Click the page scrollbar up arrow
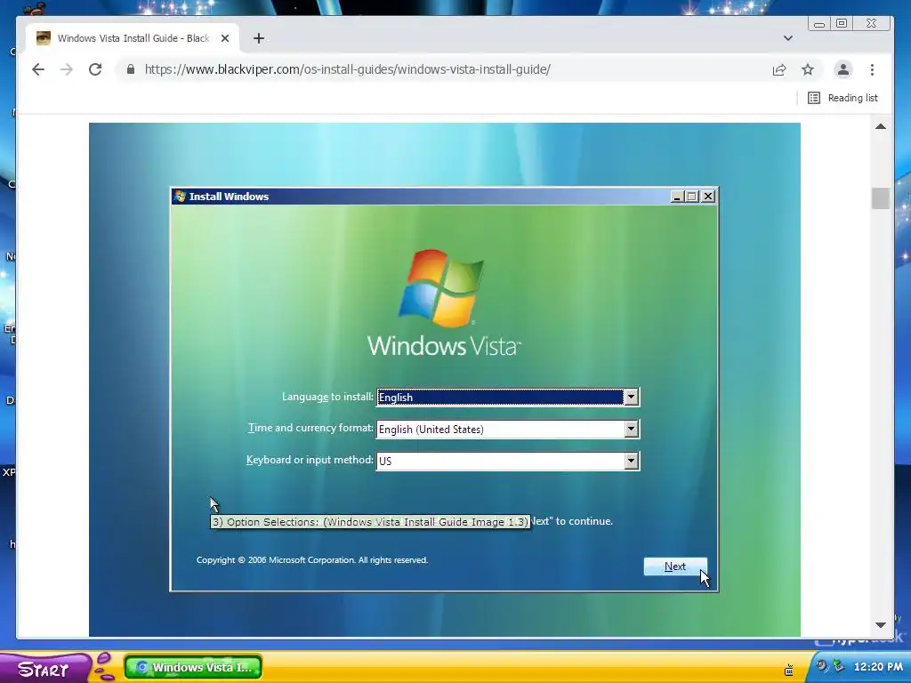The image size is (911, 683). pos(881,126)
